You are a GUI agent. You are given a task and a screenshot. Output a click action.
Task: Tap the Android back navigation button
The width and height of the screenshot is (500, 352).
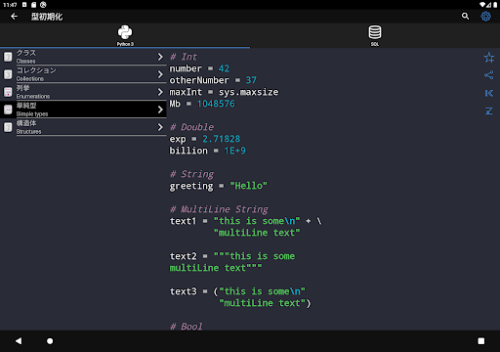[x=19, y=341]
